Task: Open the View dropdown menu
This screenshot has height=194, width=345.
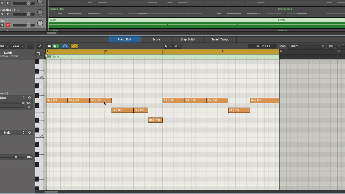Action: 17,46
